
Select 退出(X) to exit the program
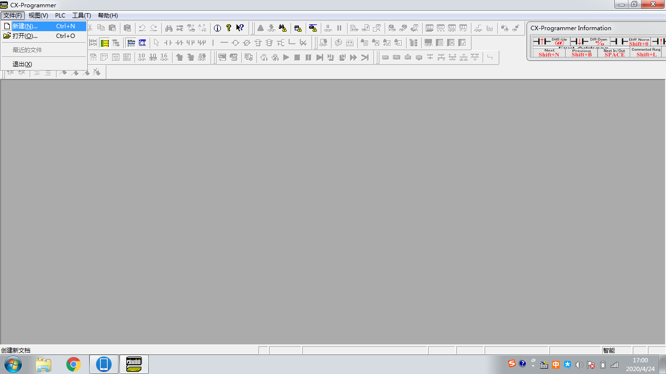(x=44, y=64)
